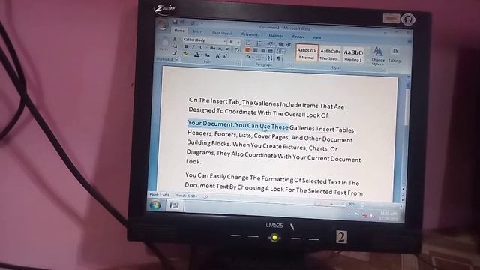
Task: Click the Sort A-Z icon
Action: pos(270,58)
